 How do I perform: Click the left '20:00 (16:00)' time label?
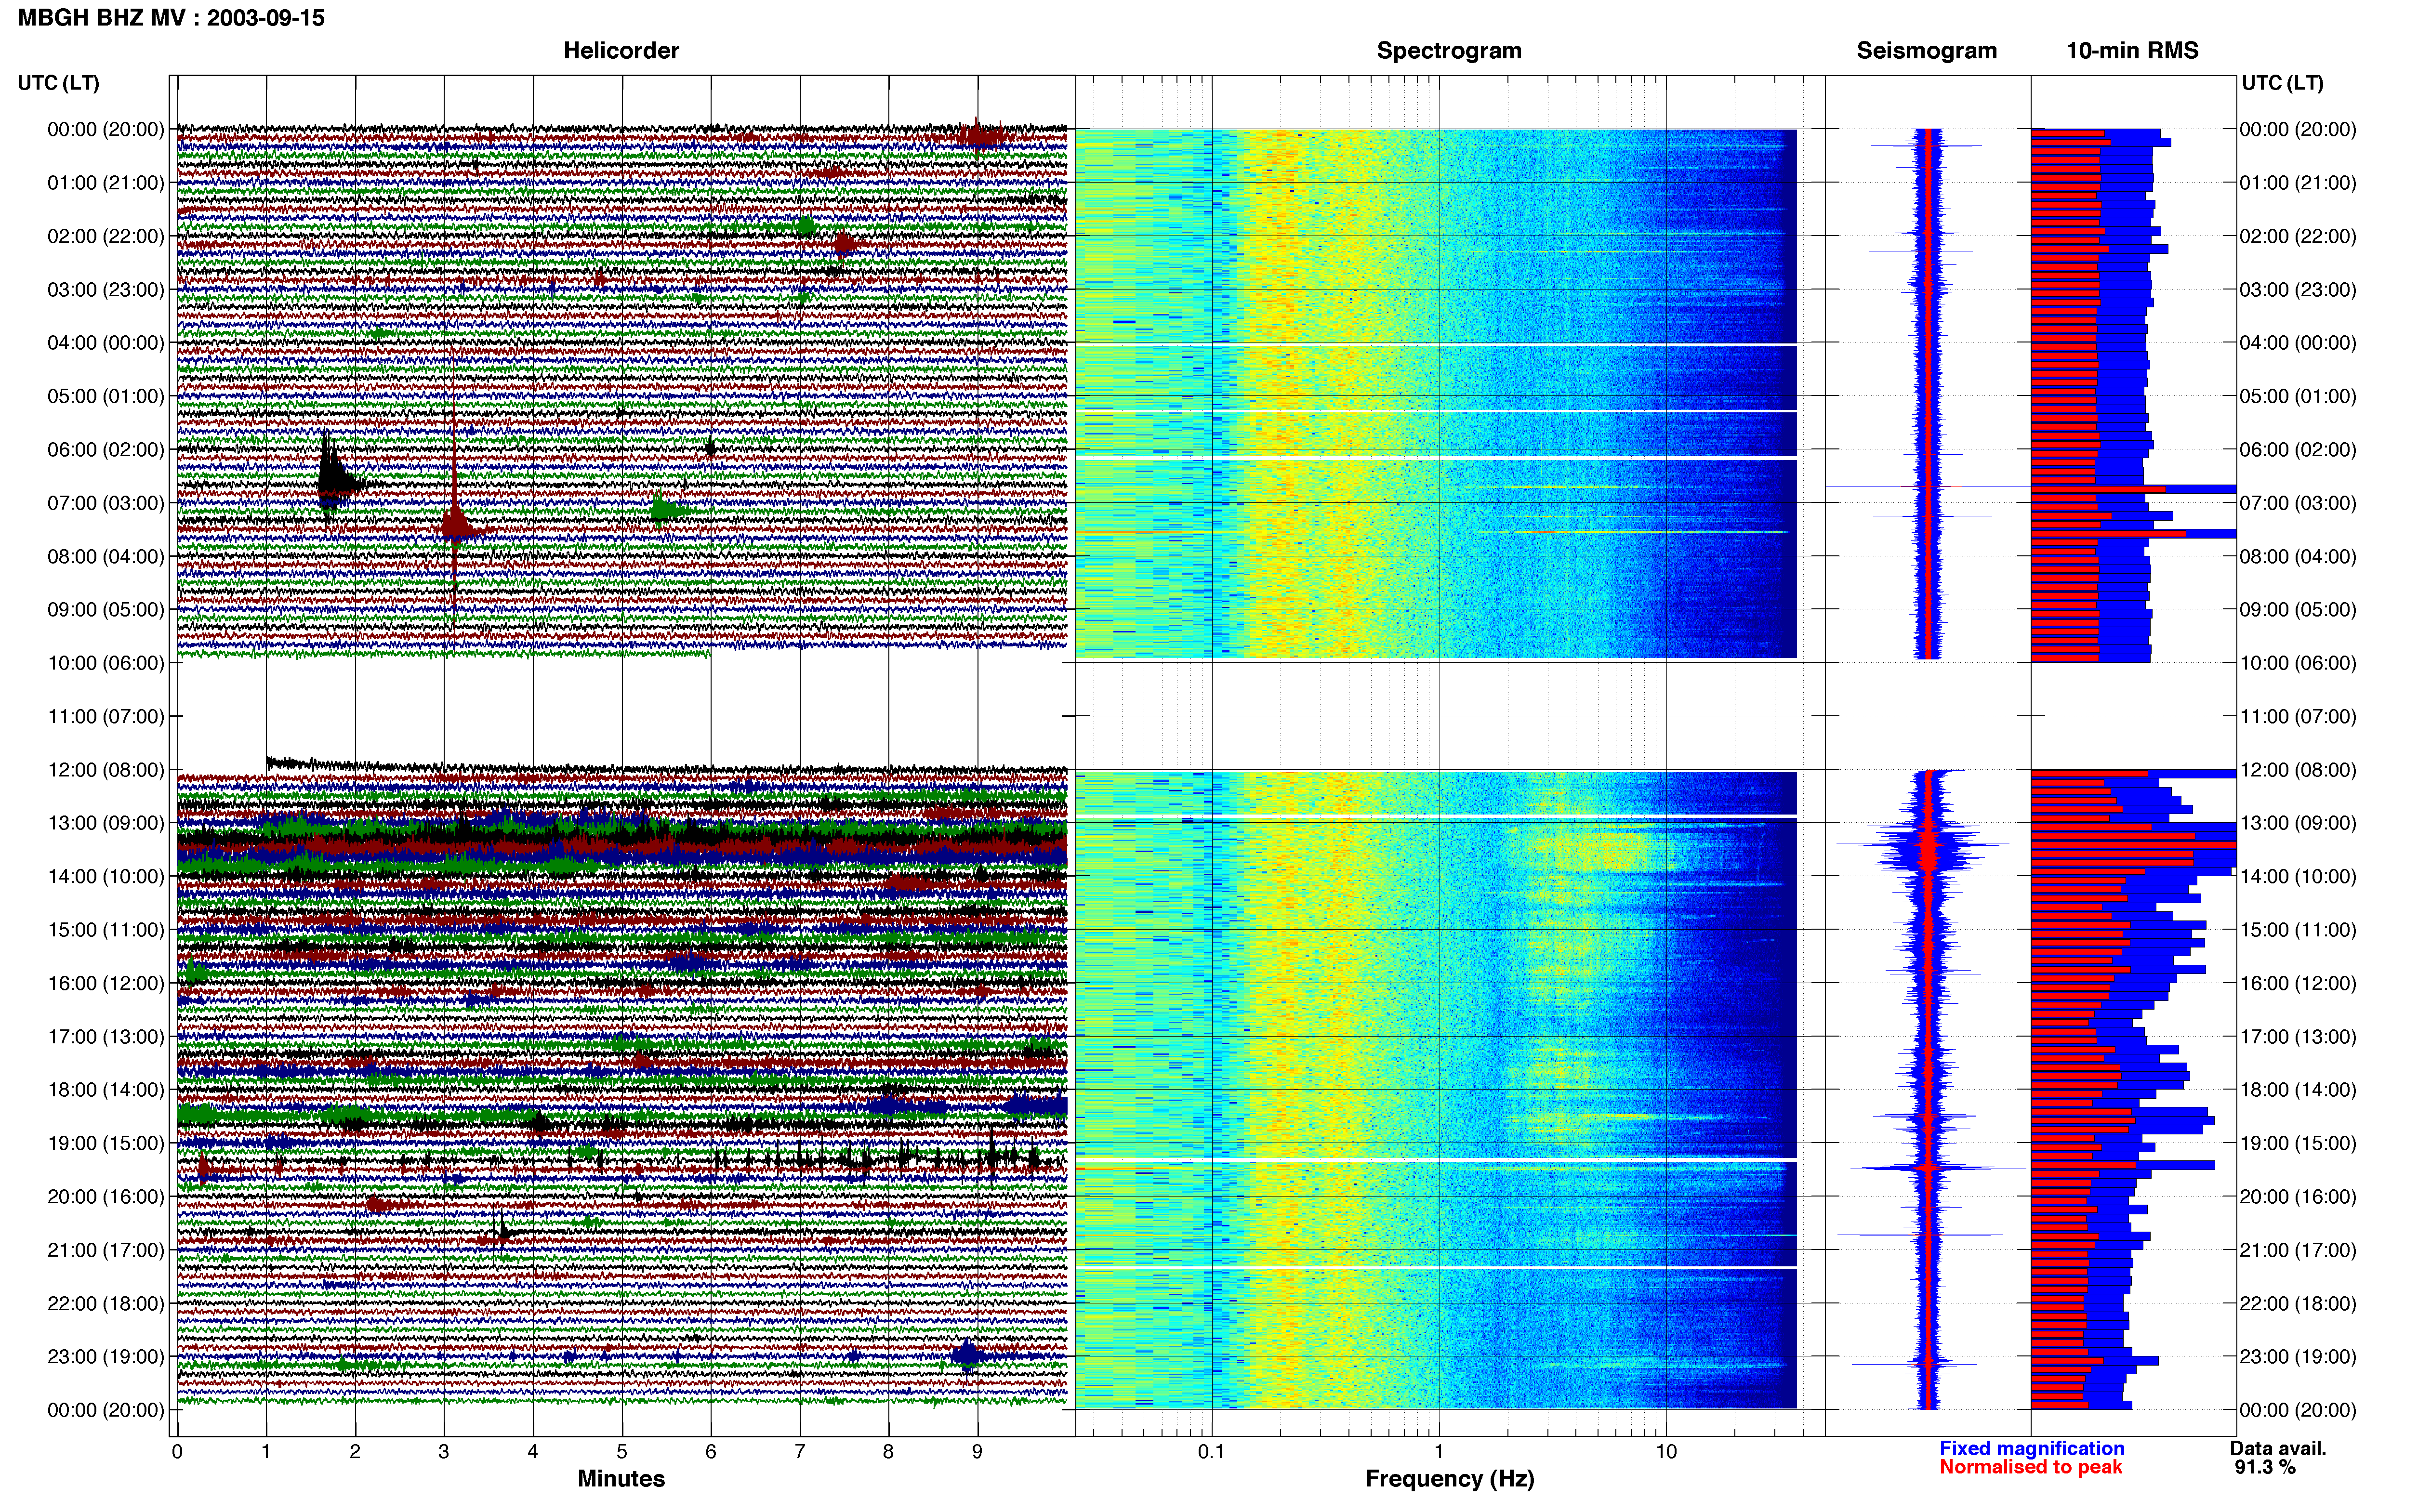pyautogui.click(x=106, y=1196)
